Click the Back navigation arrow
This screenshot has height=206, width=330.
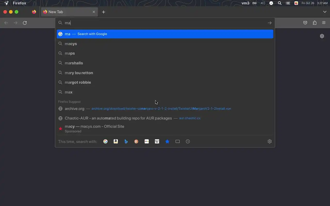[6, 23]
